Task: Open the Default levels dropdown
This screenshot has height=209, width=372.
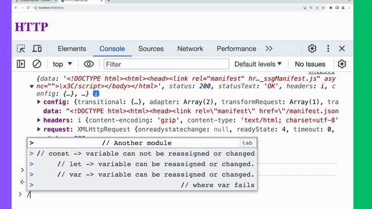Action: pos(258,64)
